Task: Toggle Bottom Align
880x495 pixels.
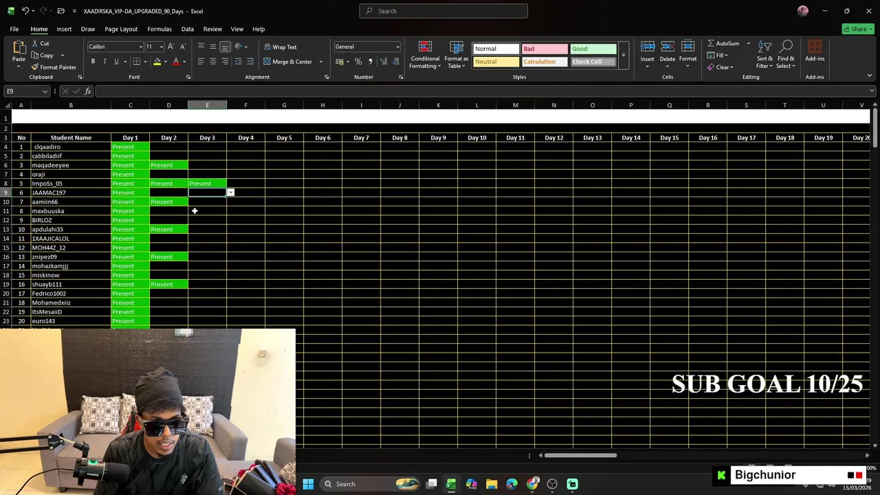Action: (225, 47)
